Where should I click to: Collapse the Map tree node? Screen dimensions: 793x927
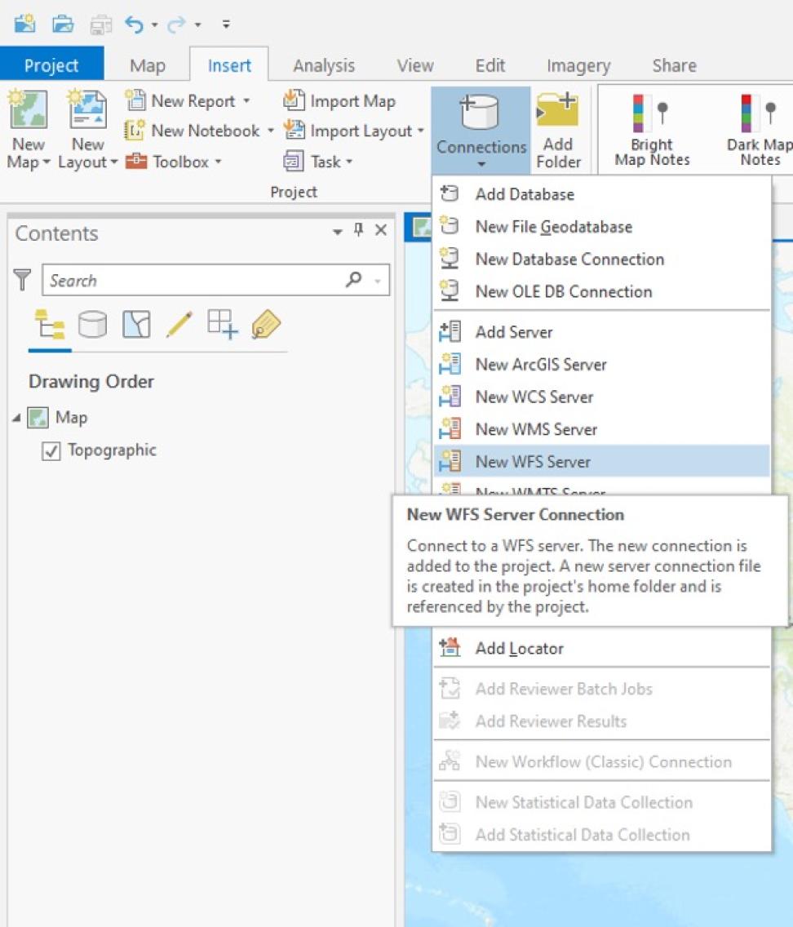tap(16, 418)
